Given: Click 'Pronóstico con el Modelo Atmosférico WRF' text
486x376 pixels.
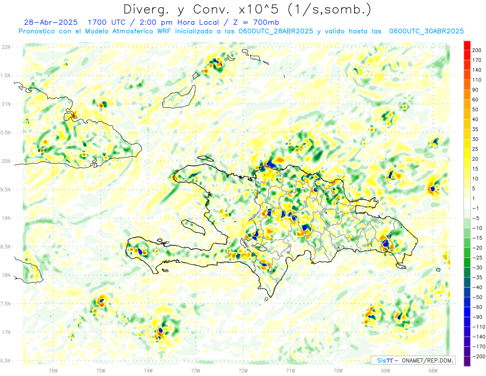Looking at the screenshot, I should pos(95,31).
